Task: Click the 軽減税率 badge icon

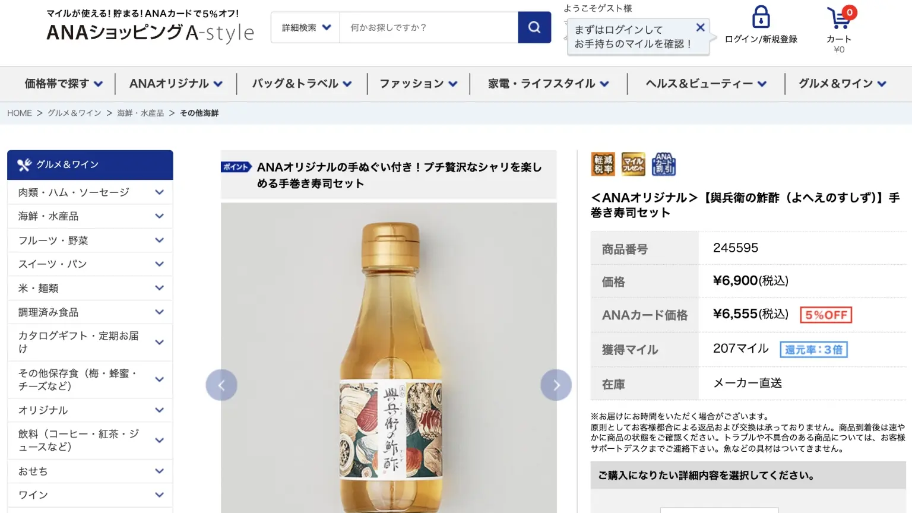Action: pos(603,164)
